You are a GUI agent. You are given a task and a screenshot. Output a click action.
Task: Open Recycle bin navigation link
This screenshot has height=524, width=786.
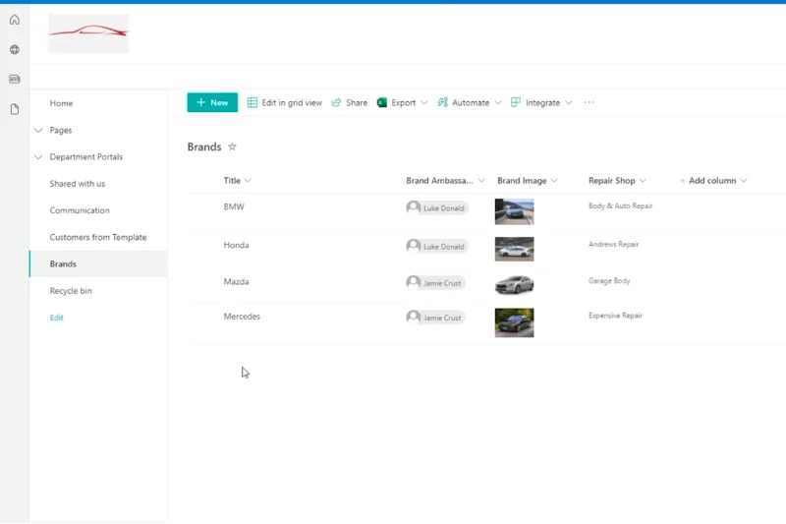pyautogui.click(x=71, y=291)
